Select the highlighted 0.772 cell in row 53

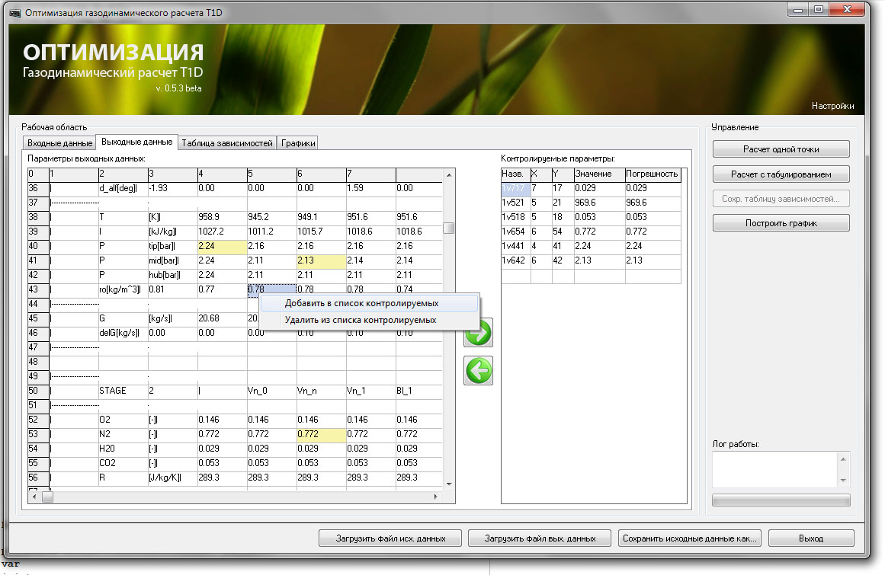pyautogui.click(x=321, y=434)
